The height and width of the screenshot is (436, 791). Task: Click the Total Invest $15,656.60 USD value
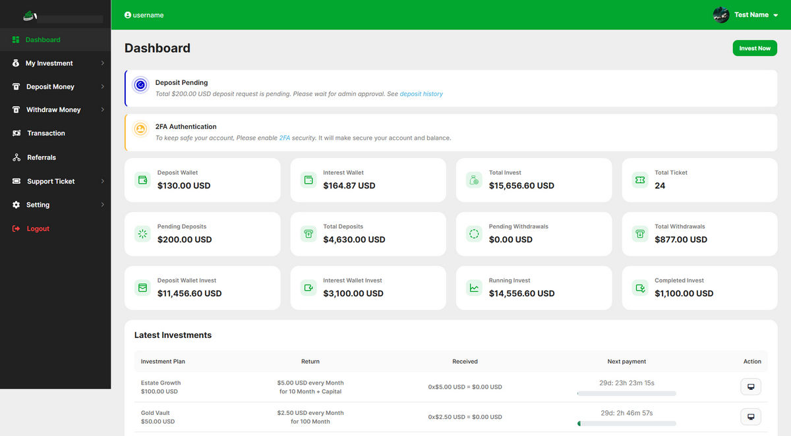click(x=521, y=186)
